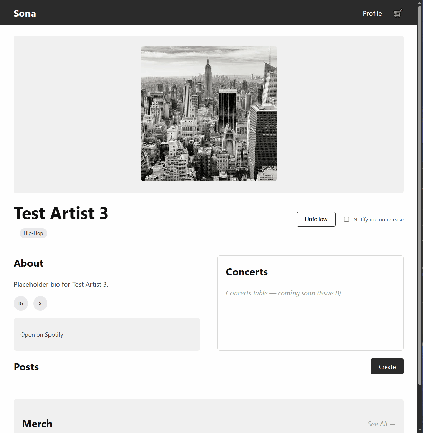Viewport: 423px width, 433px height.
Task: Open the shopping cart icon
Action: (398, 13)
